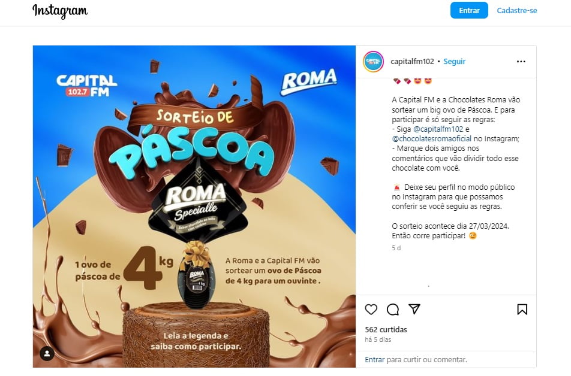Click the '5 d' caption time label
This screenshot has height=376, width=571.
(x=396, y=248)
